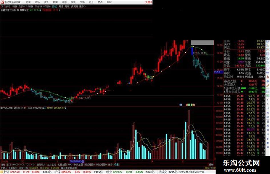Click sidebar 月 monthly button
Image resolution: width=270 pixels, height=174 pixels.
(268, 130)
